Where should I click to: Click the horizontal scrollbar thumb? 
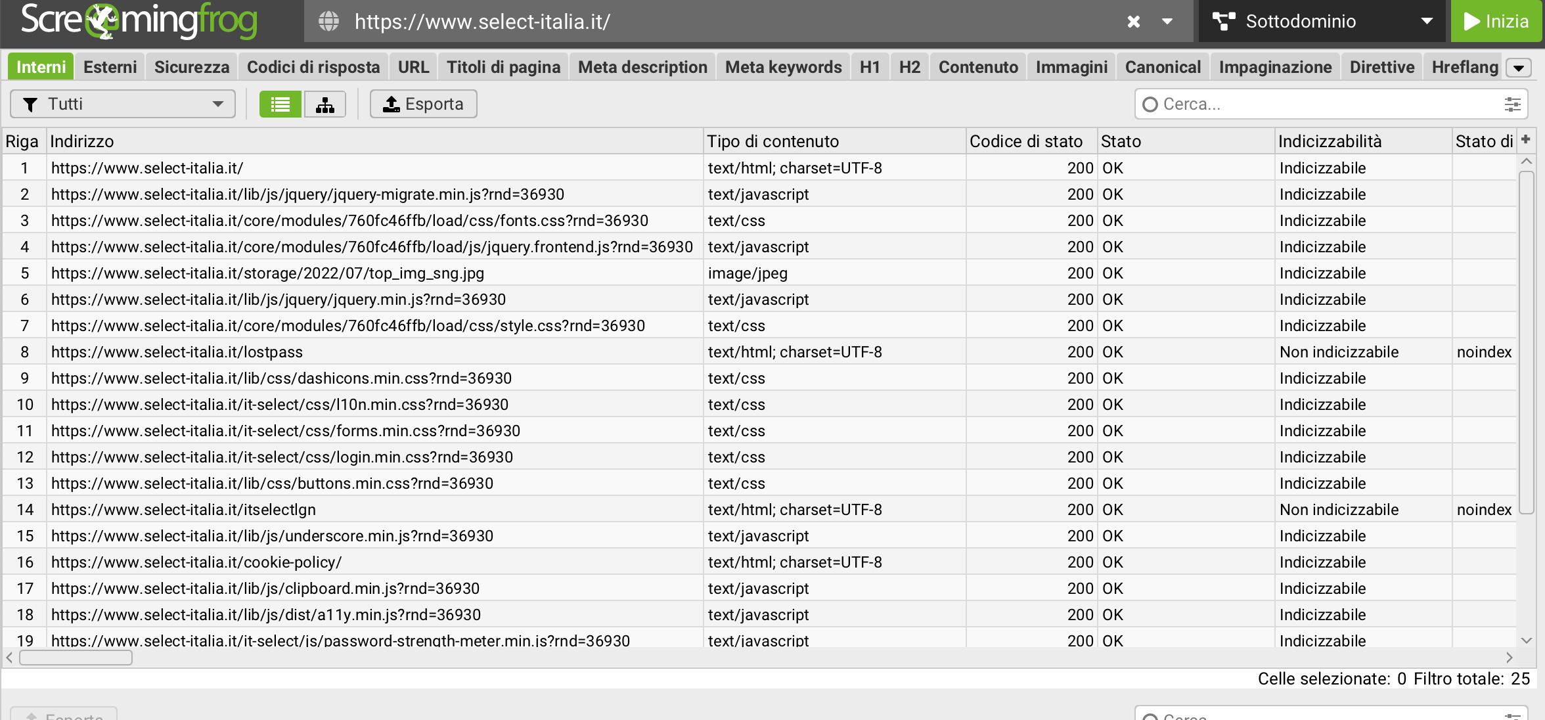pos(76,658)
